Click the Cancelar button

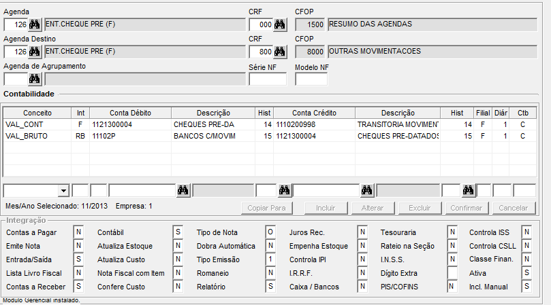tap(512, 208)
